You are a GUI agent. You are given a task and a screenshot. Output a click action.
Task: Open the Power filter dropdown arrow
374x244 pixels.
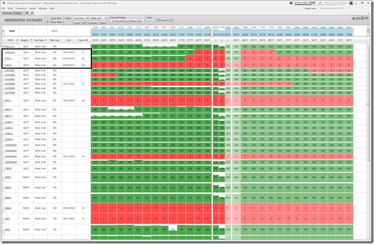[x=63, y=22]
